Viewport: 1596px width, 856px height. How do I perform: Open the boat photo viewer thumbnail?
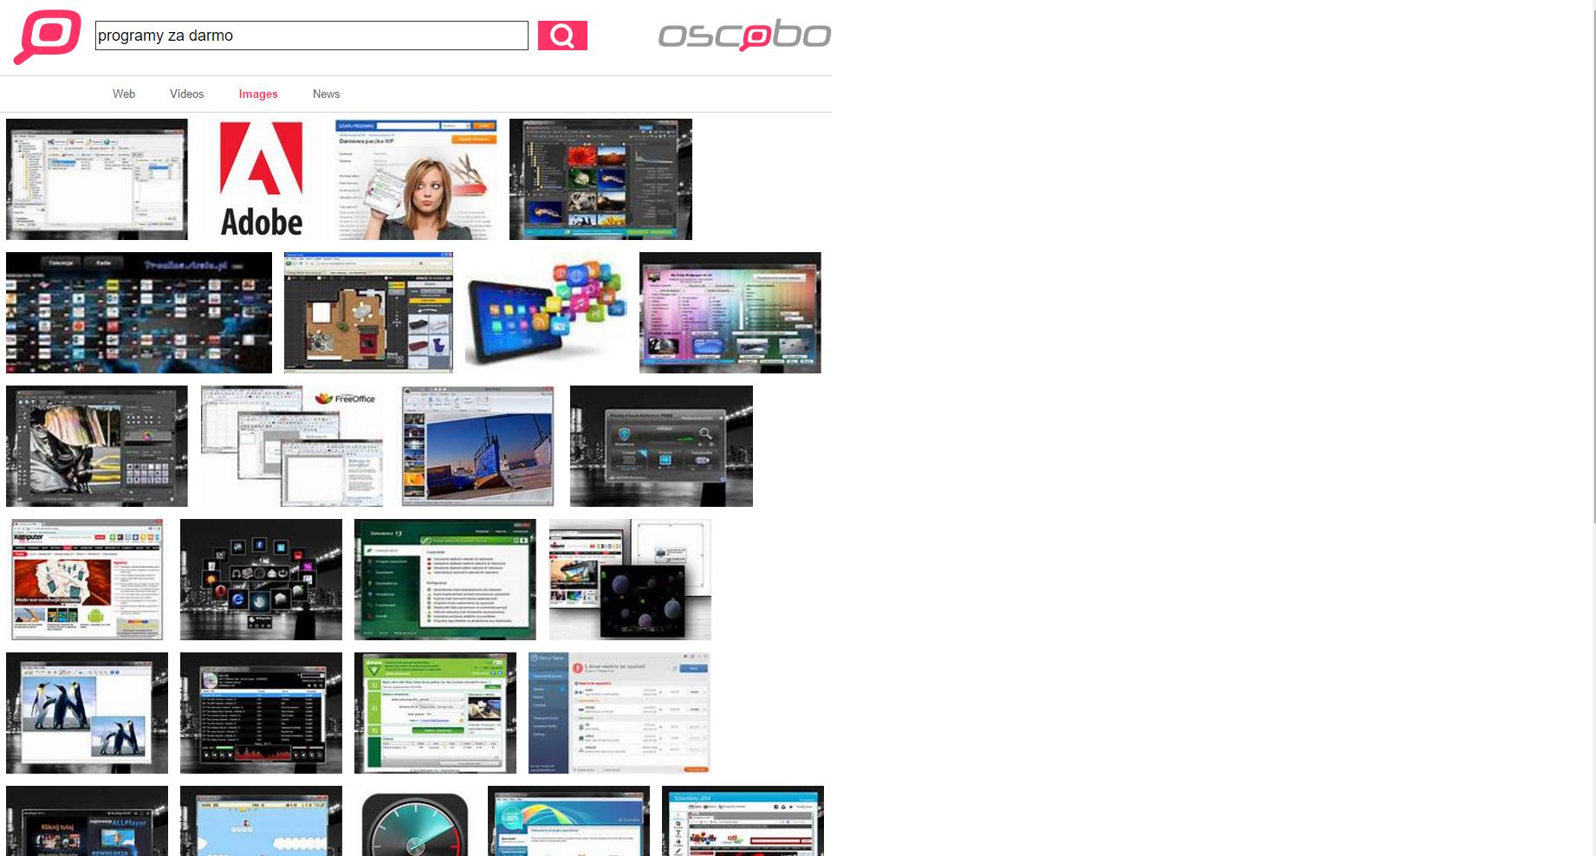477,446
